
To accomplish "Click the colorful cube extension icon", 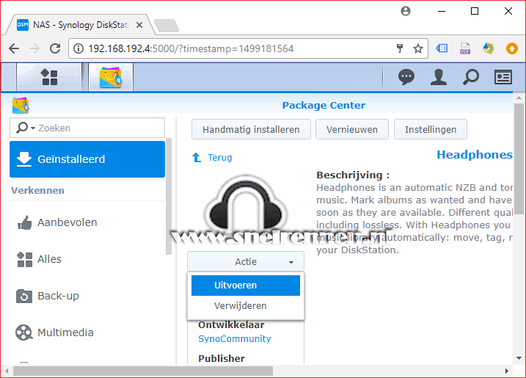I will tap(488, 48).
